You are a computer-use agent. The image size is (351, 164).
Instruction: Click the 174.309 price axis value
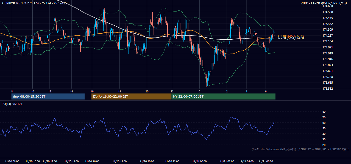[327, 30]
